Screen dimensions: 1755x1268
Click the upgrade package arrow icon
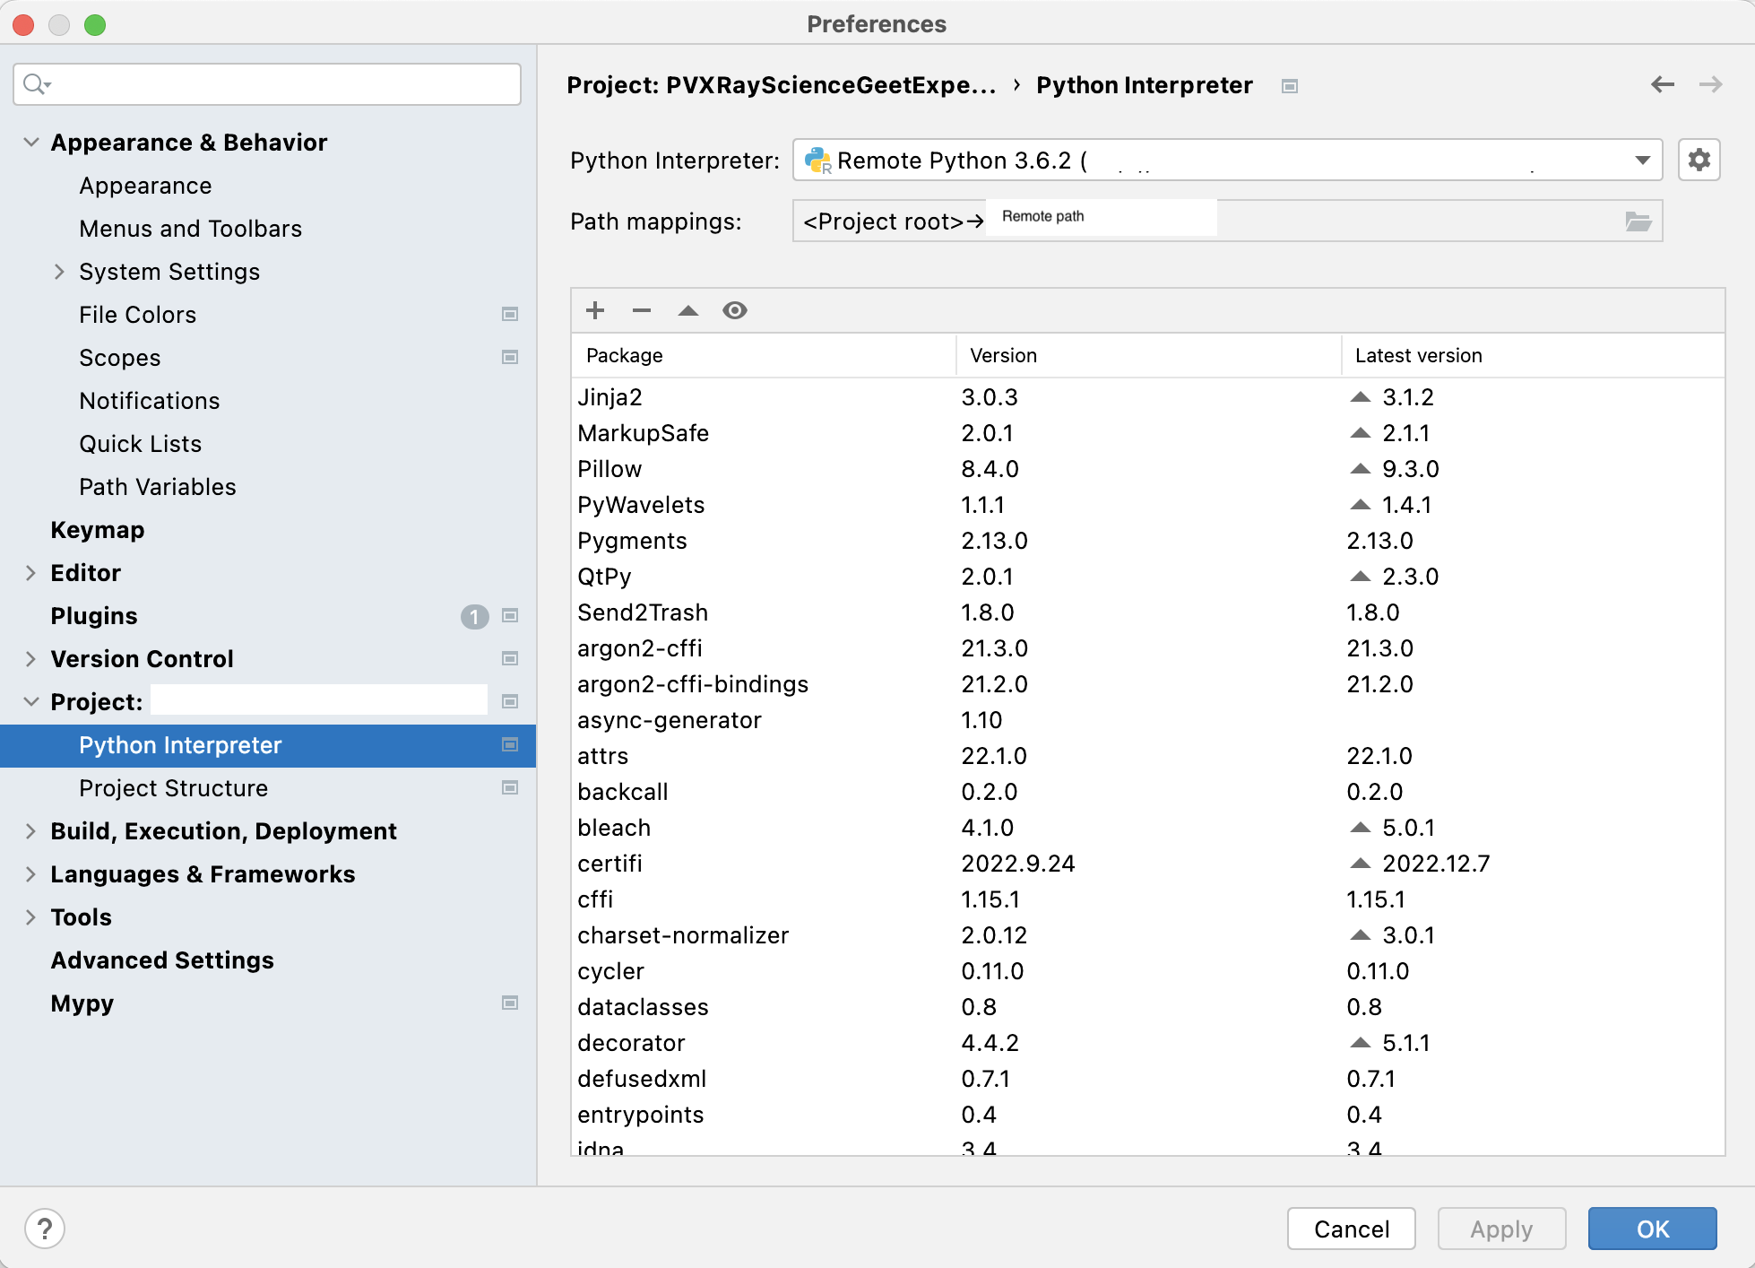click(688, 311)
